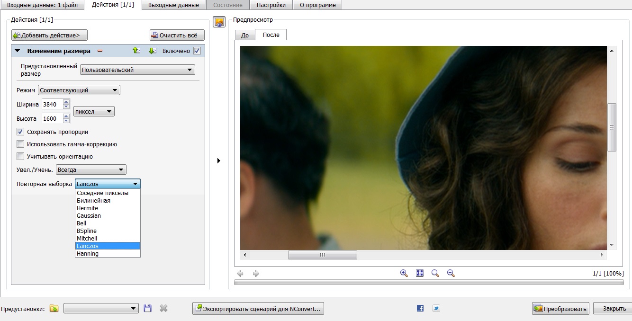Choose Mitchell resampling option
Viewport: 632px width, 321px height.
coord(108,238)
